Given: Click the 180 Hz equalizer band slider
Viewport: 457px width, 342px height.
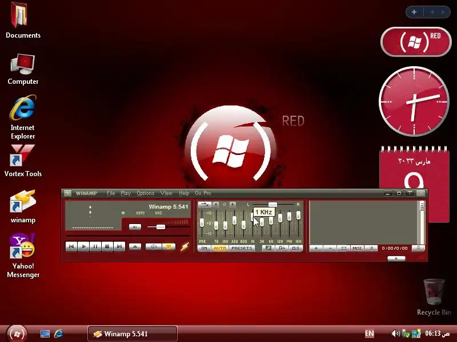Looking at the screenshot, I should pyautogui.click(x=225, y=225).
